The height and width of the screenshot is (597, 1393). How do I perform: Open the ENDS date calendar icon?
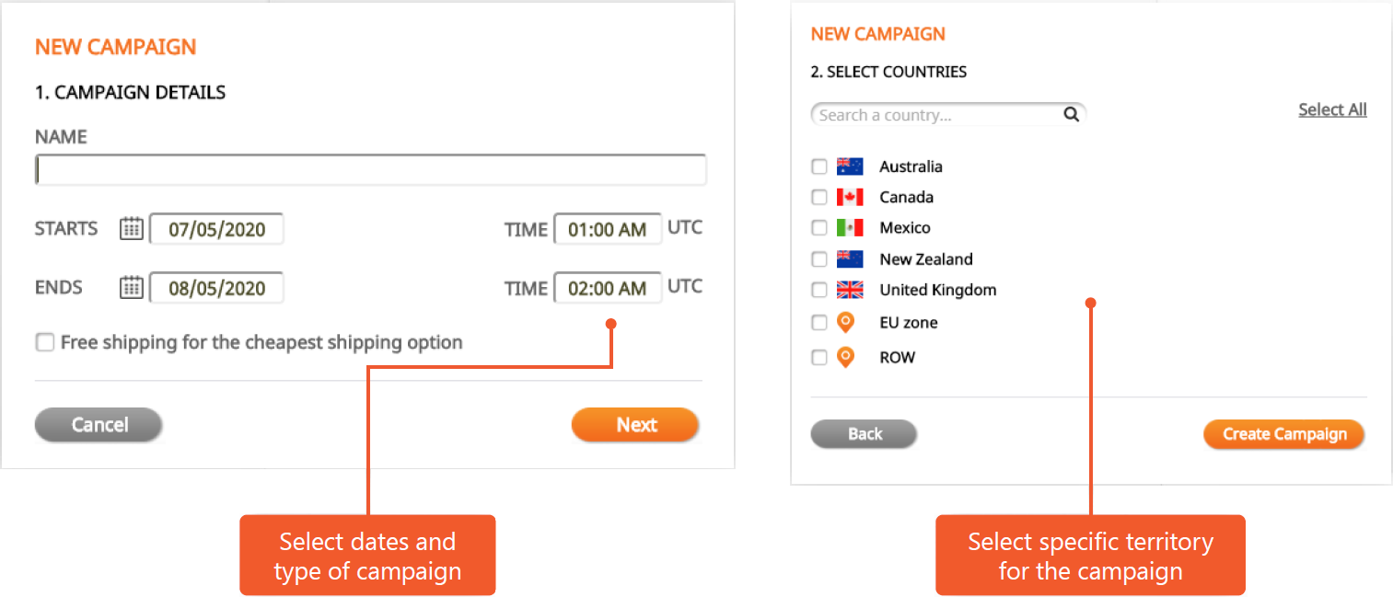(132, 288)
